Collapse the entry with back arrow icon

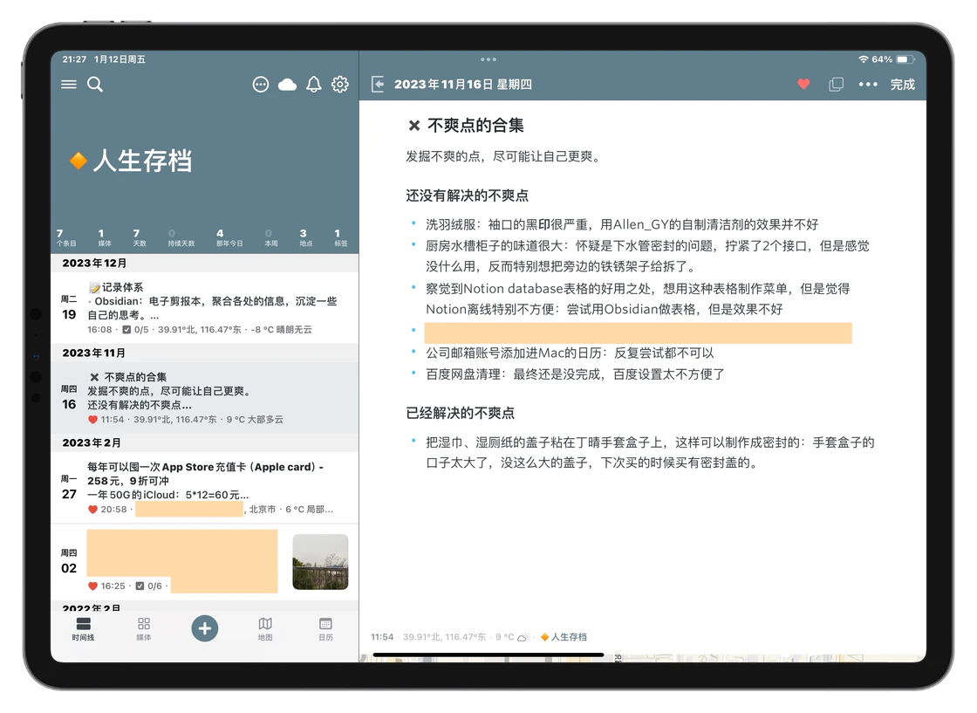378,85
